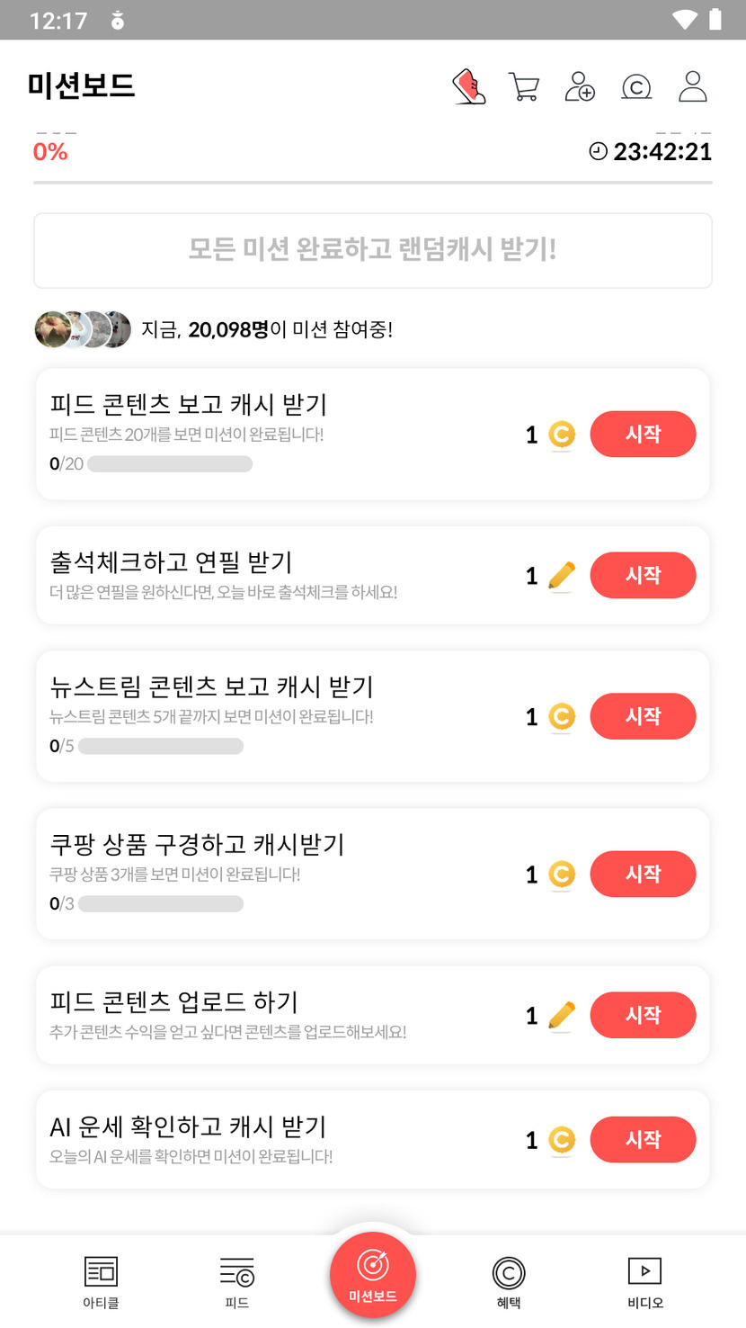
Task: Tap the red sneaker icon in header
Action: tap(468, 87)
